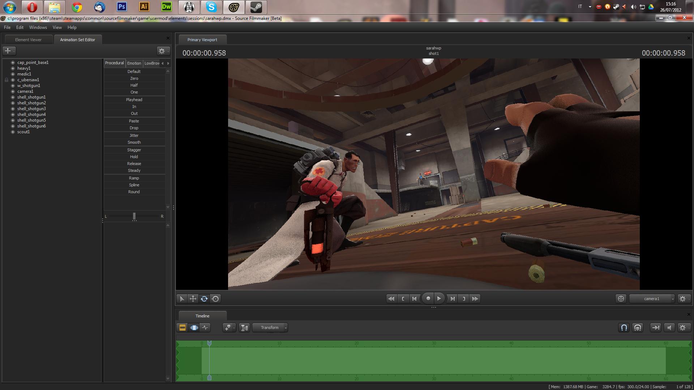694x390 pixels.
Task: Switch to Motion Editor mode
Action: (194, 328)
